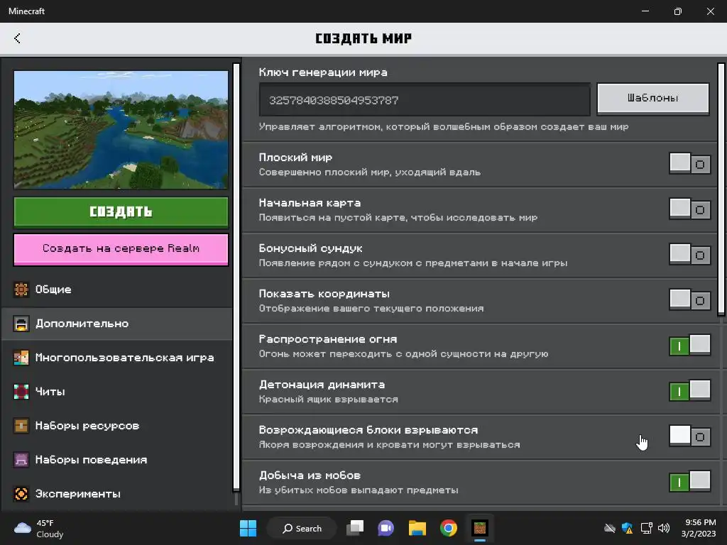Enable the Плоский мир toggle
Viewport: 727px width, 545px height.
point(690,164)
